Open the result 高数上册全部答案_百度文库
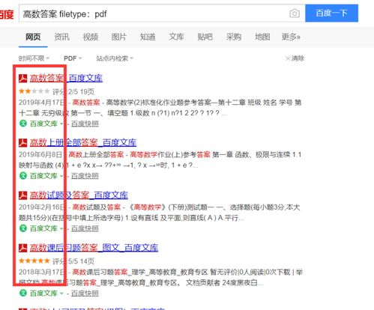The image size is (374, 310). pyautogui.click(x=83, y=142)
